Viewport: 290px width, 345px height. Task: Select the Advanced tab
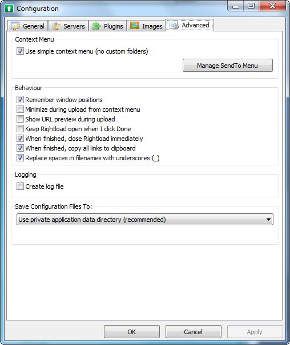tap(190, 25)
